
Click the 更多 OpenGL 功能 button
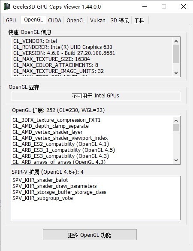90,235
